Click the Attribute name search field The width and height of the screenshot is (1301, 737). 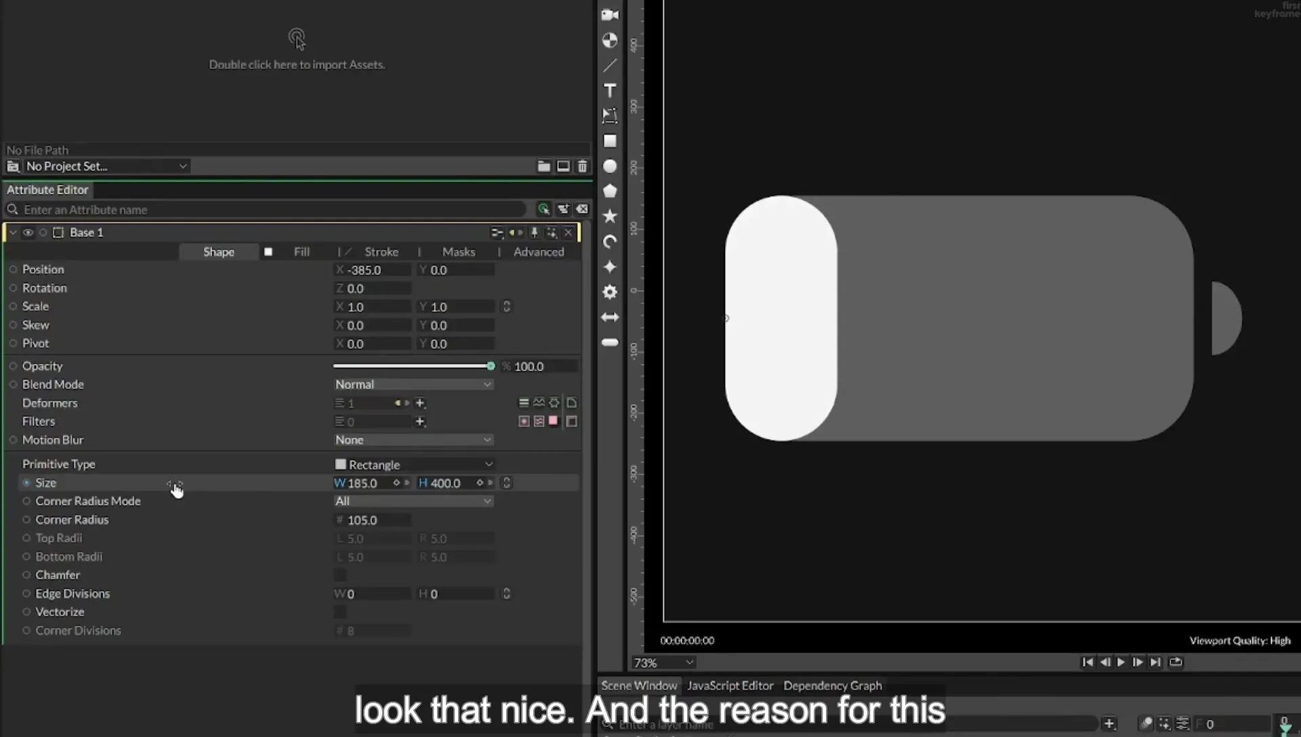pyautogui.click(x=271, y=209)
